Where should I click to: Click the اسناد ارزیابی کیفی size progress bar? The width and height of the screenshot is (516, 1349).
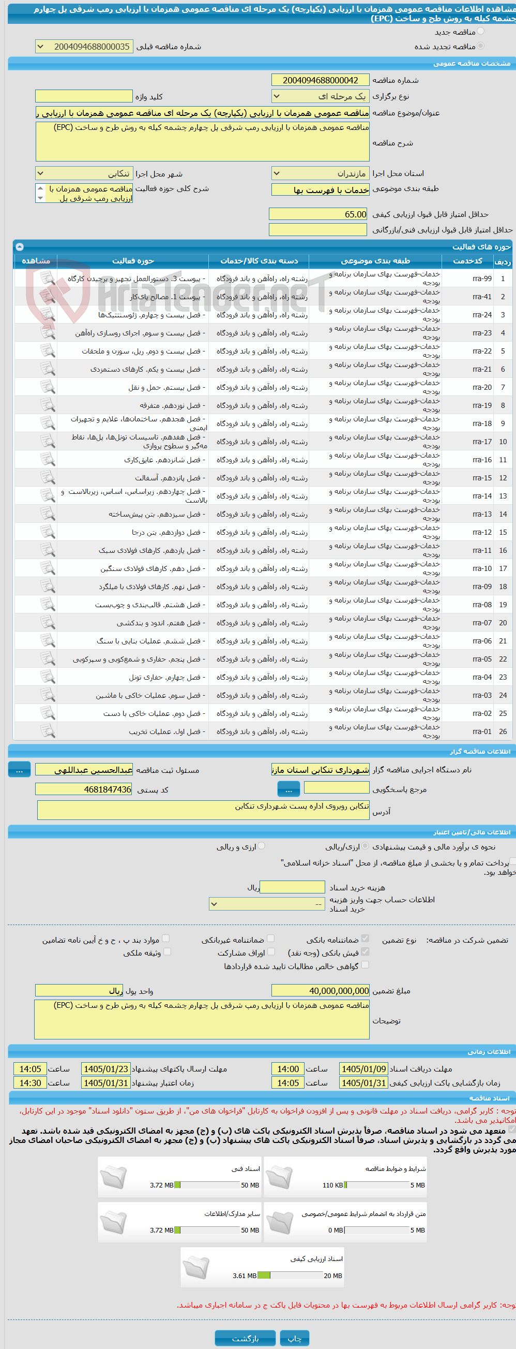(x=290, y=1275)
